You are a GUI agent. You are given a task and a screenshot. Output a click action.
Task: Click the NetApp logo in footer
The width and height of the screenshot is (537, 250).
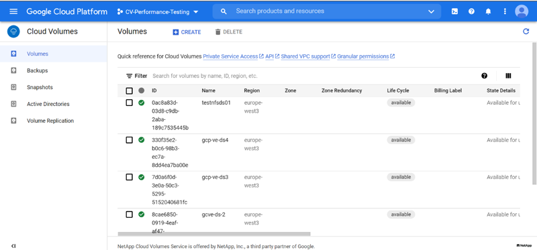pyautogui.click(x=524, y=245)
